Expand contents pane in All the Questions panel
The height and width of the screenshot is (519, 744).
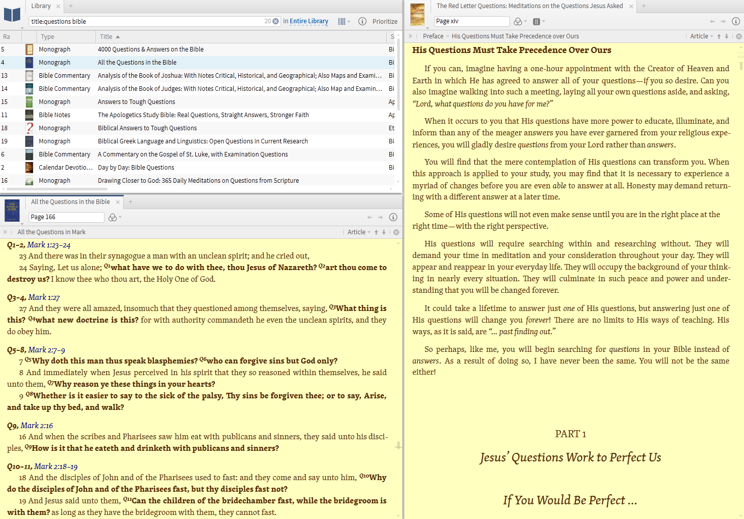pos(5,232)
